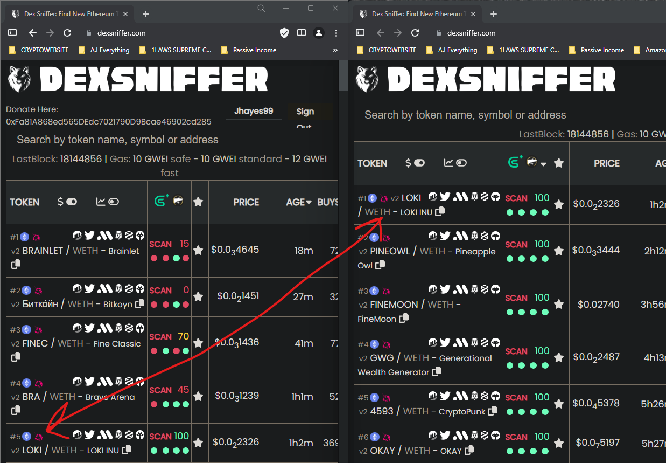
Task: Switch to Dex Sniffer tab in left browser
Action: pyautogui.click(x=69, y=14)
